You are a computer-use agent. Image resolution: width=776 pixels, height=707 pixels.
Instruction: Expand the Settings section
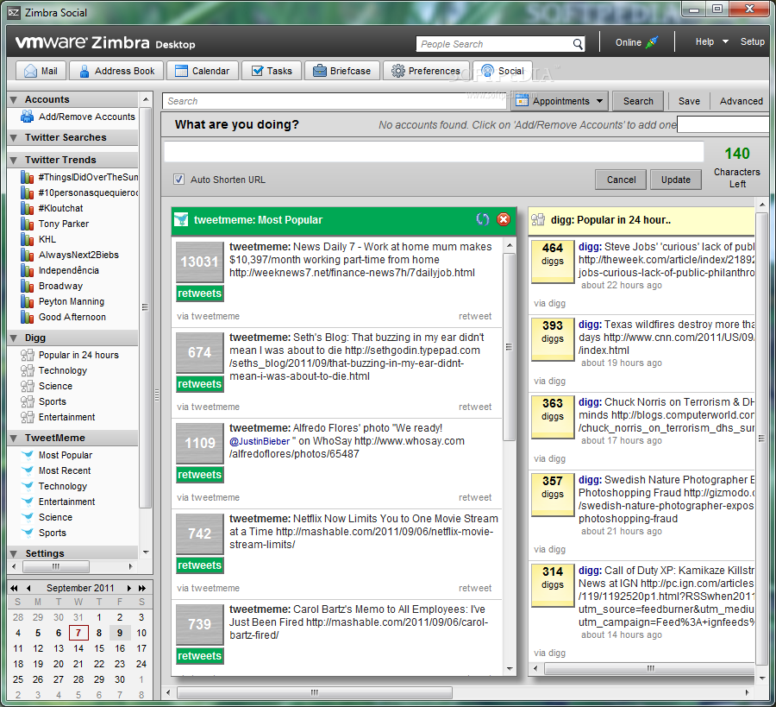[14, 553]
